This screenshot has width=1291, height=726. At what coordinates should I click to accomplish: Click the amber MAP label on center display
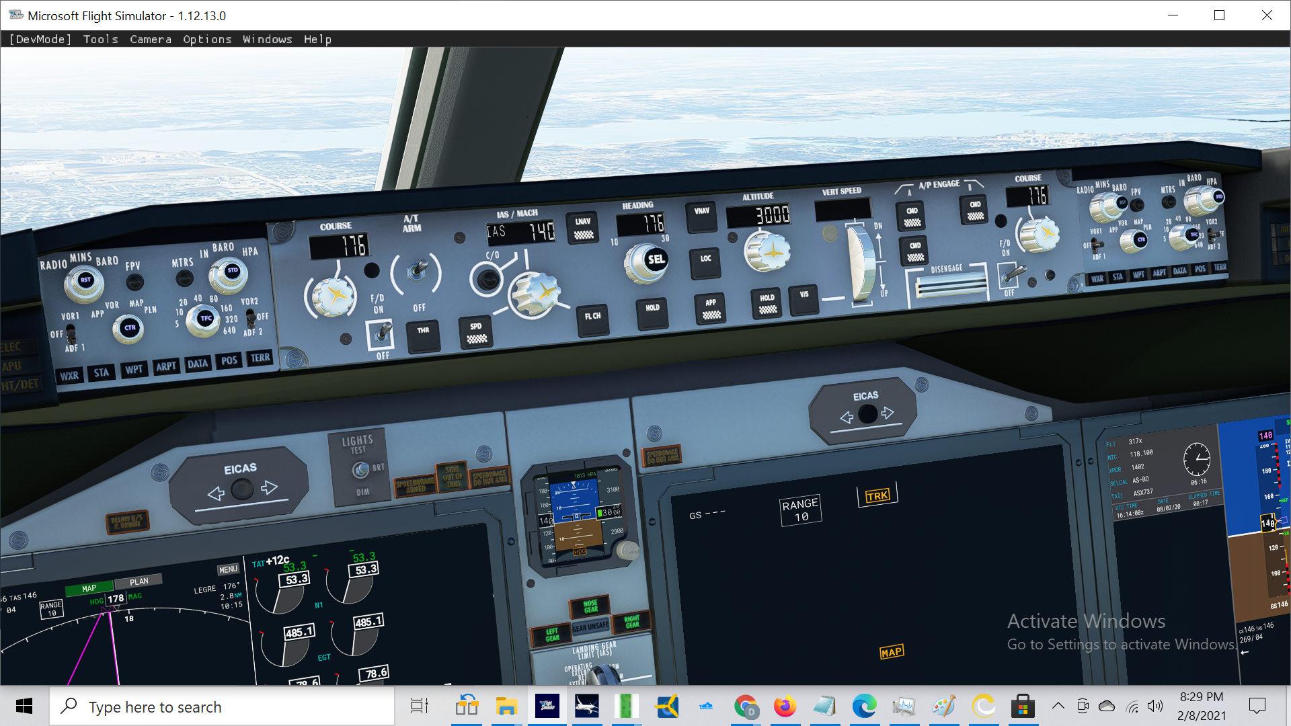pos(892,652)
